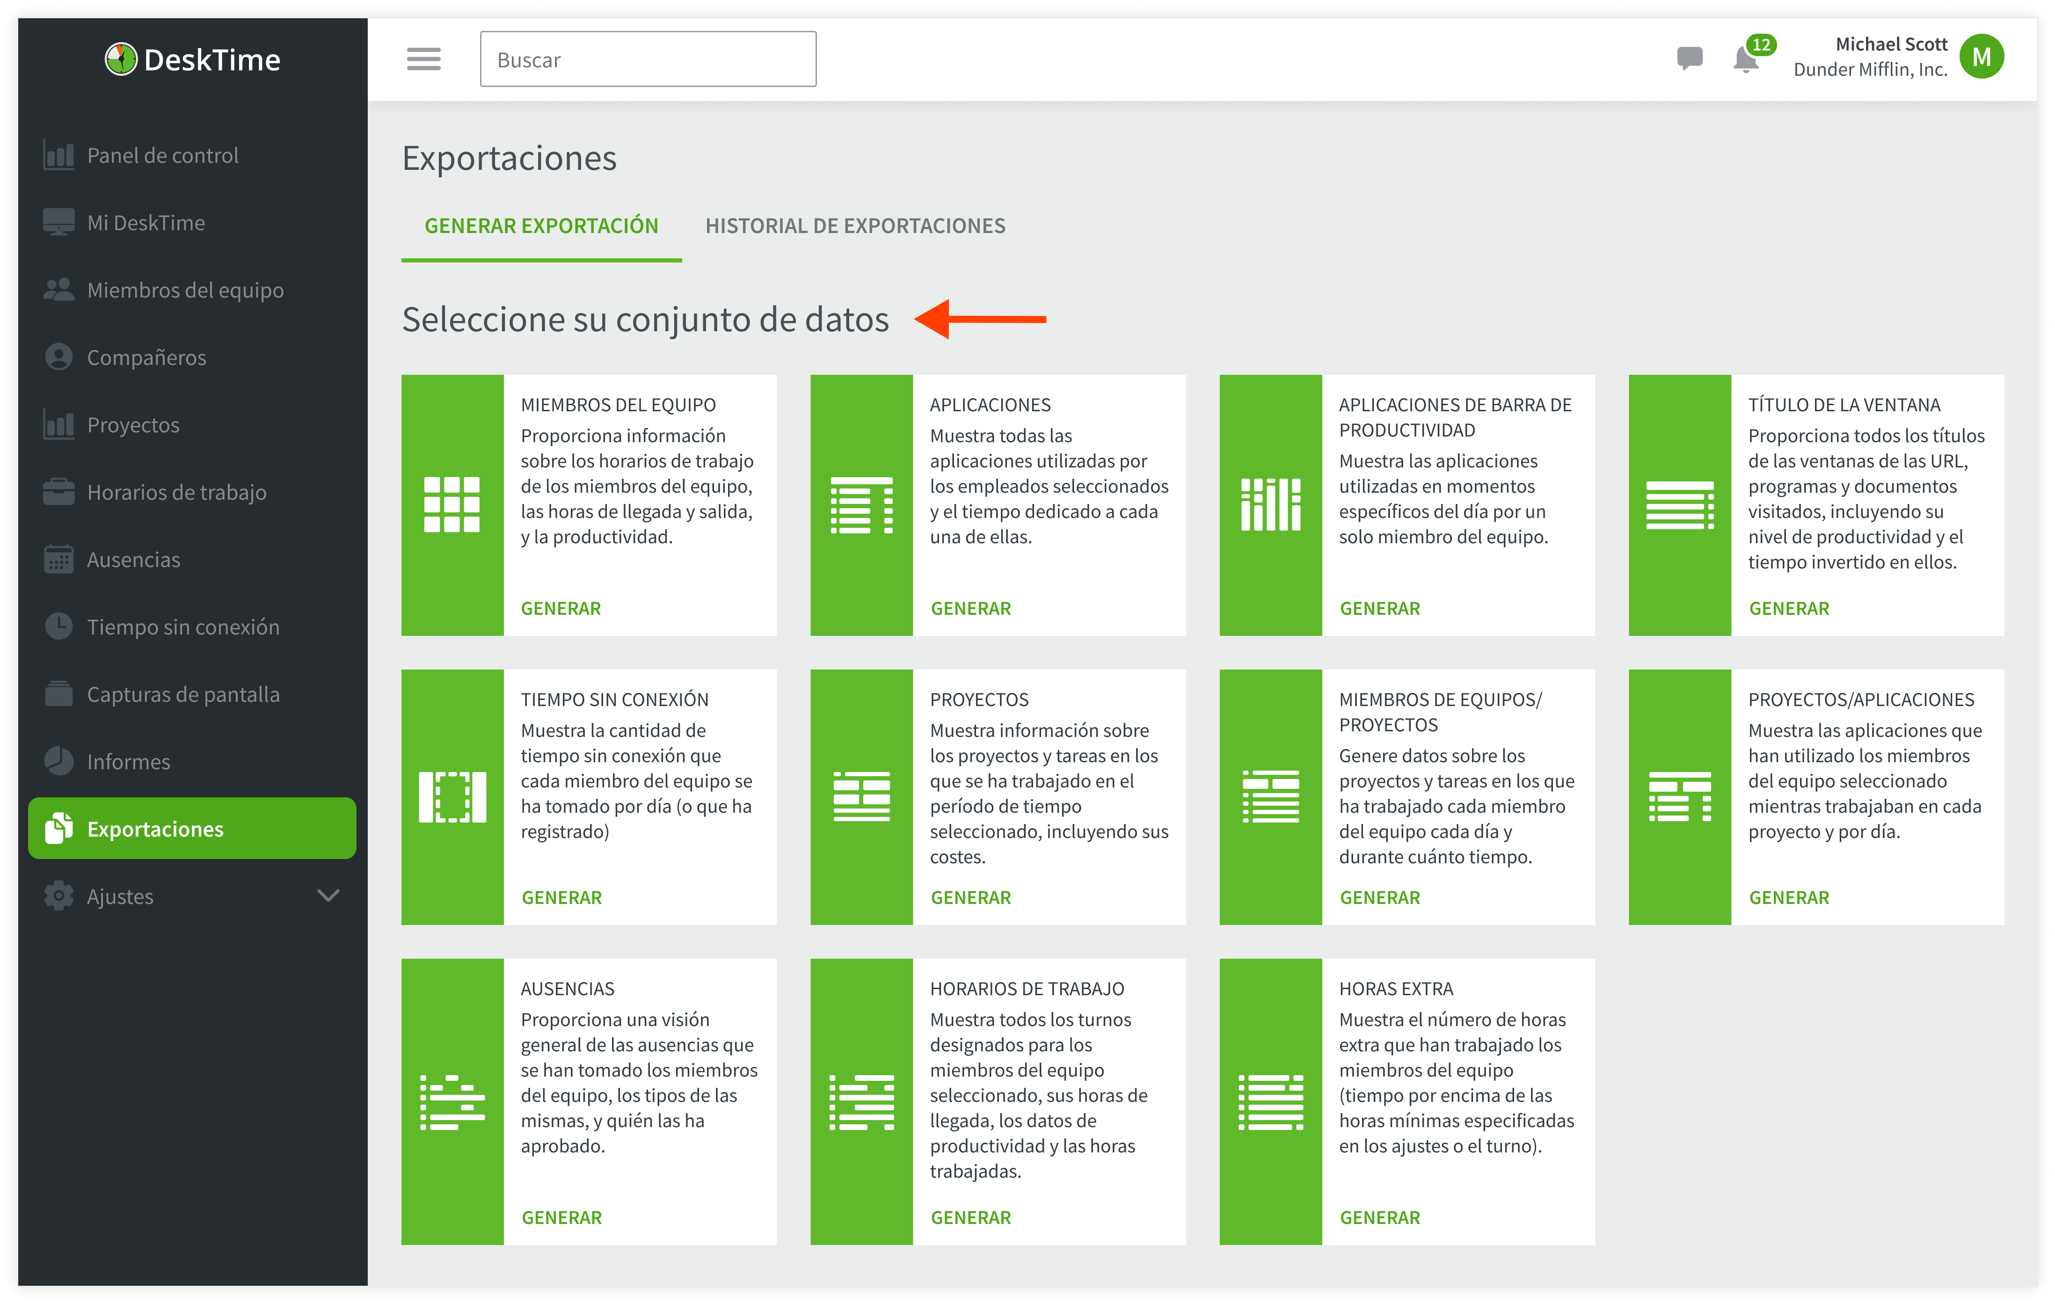Click the Exportaciones page heading
Image resolution: width=2055 pixels, height=1304 pixels.
509,159
